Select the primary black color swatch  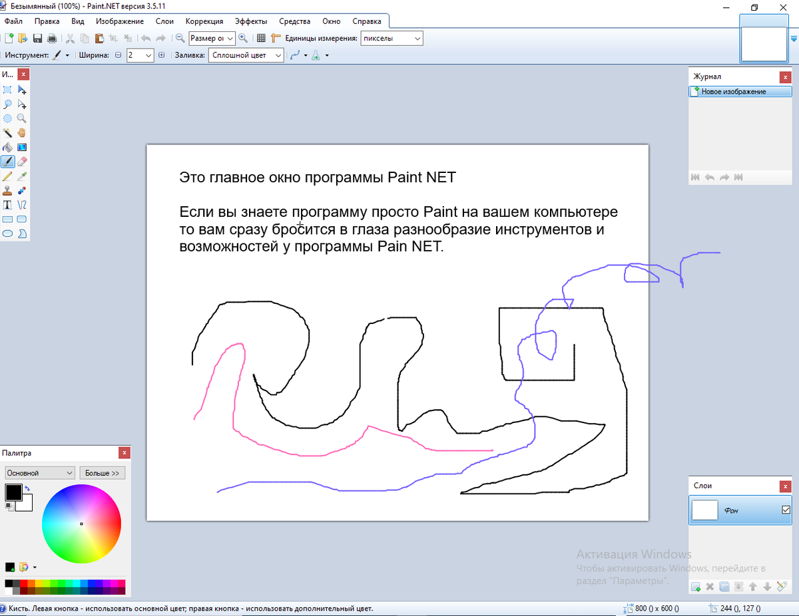pos(13,492)
